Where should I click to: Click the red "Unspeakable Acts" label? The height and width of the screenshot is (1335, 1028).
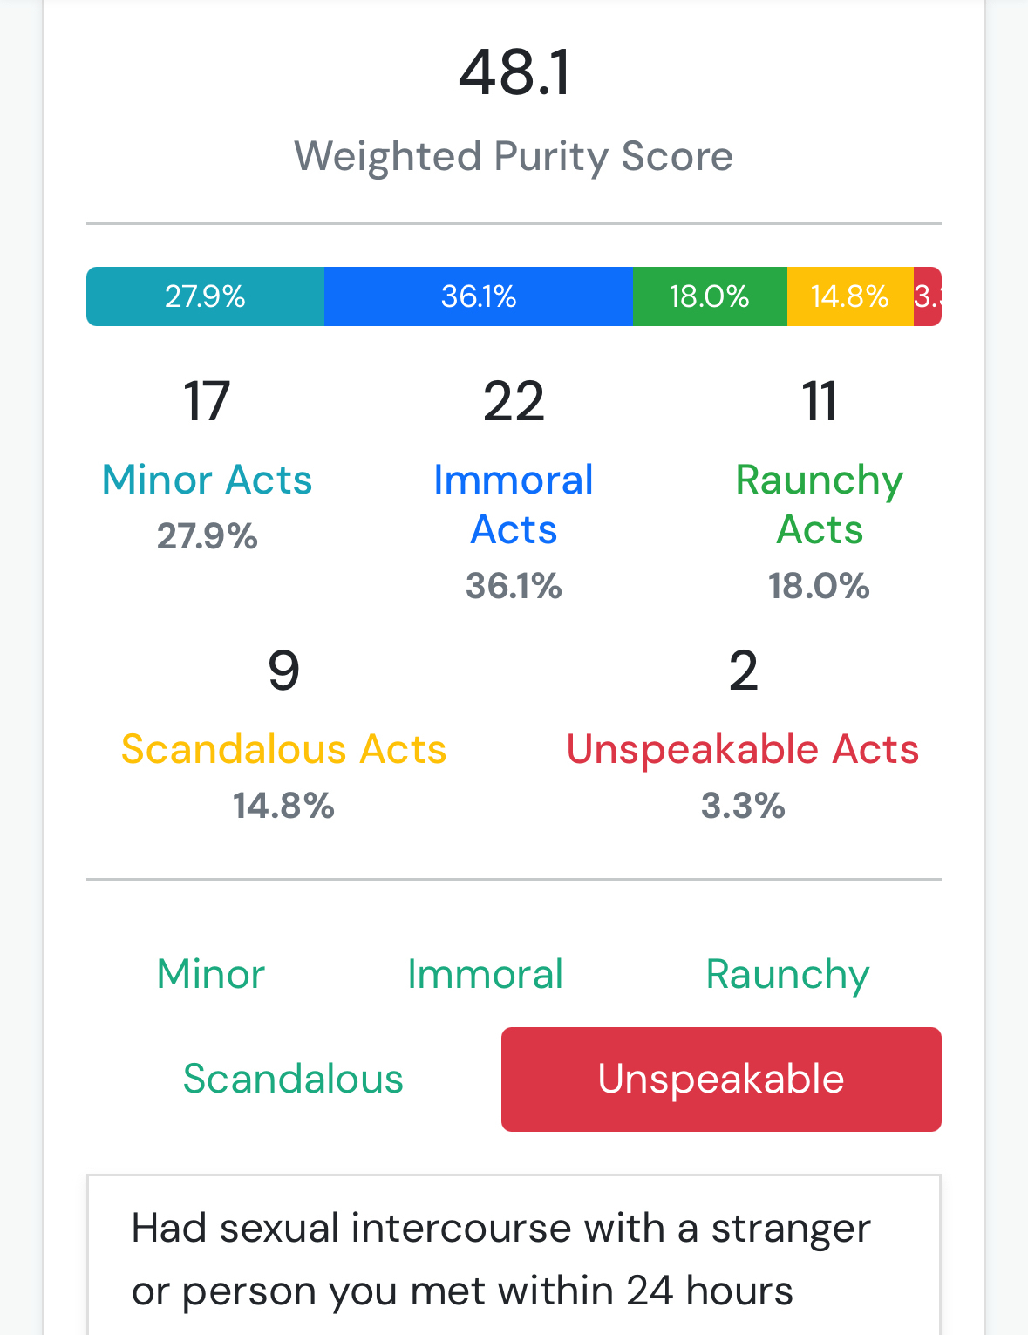(743, 749)
